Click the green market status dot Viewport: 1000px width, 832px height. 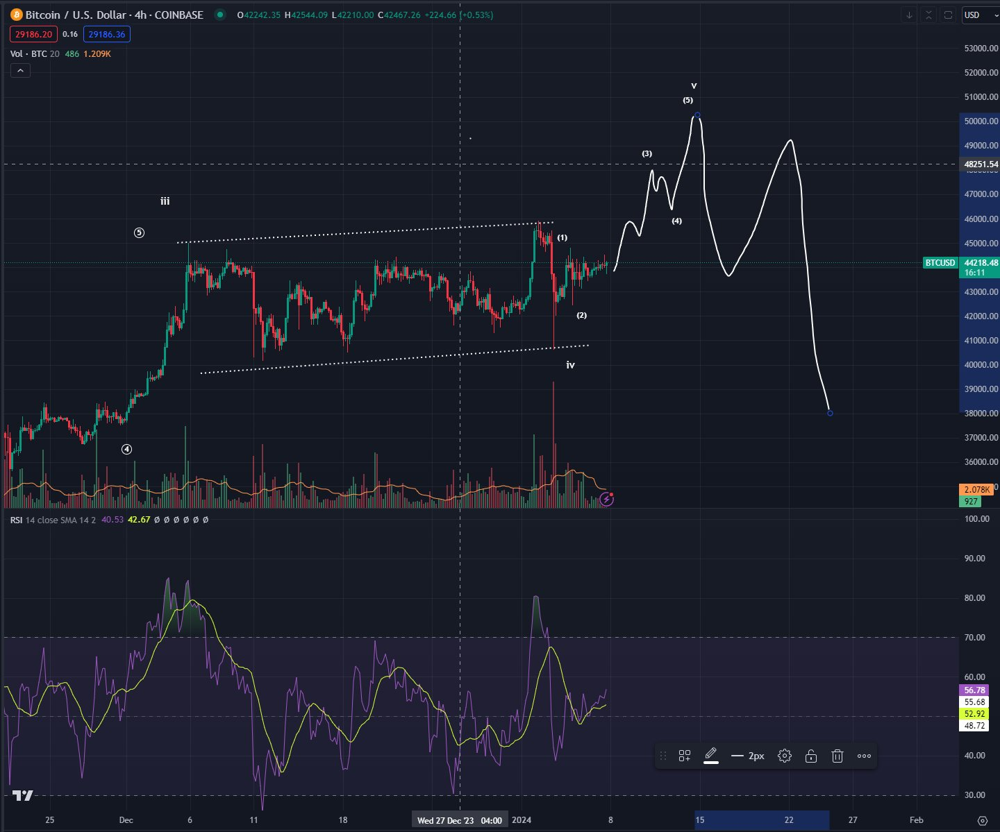coord(220,15)
